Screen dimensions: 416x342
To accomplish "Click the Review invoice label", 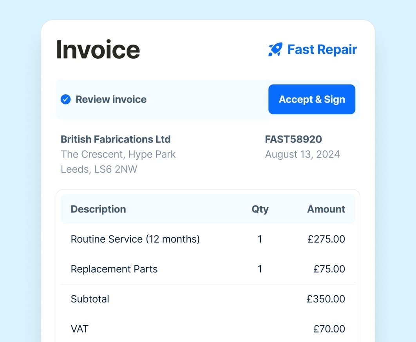I will coord(111,99).
